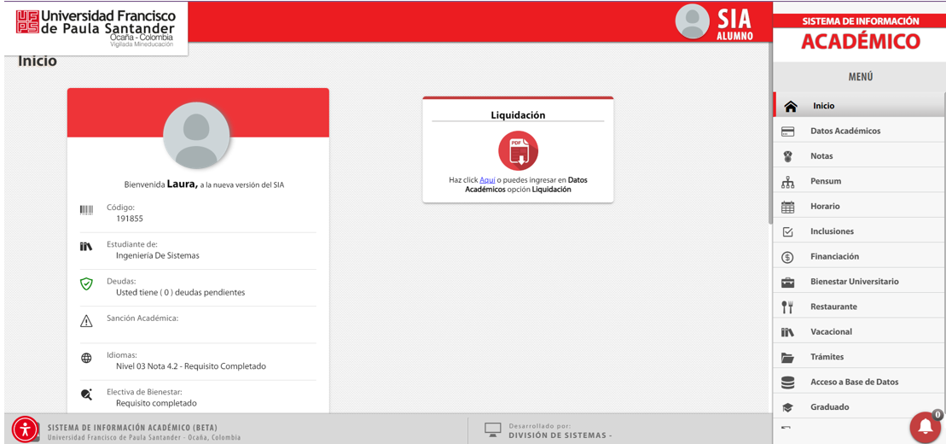Click the briefcase icon beside Bienestar Universitario
The width and height of the screenshot is (946, 444).
pos(787,282)
